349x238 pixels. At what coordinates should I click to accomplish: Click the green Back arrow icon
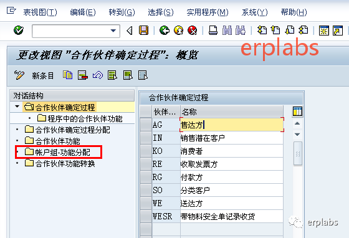tap(165, 31)
